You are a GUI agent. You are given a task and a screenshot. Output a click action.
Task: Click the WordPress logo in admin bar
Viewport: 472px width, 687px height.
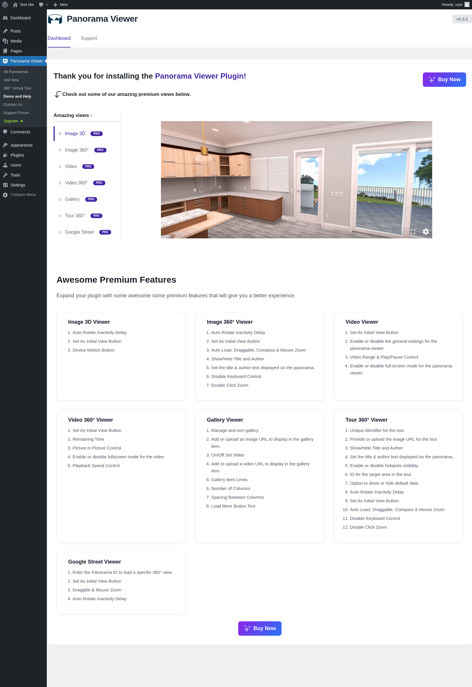(5, 4)
